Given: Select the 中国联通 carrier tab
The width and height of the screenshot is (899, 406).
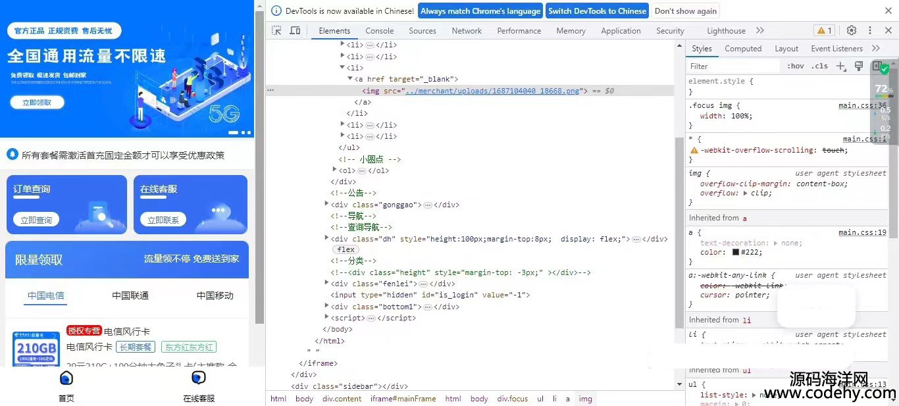Looking at the screenshot, I should (x=130, y=295).
